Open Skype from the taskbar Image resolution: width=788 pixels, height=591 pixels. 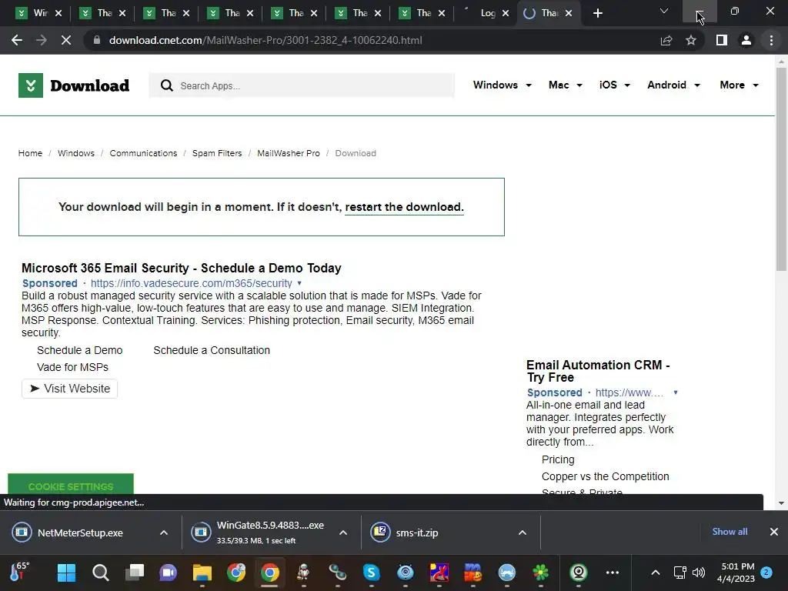point(372,573)
